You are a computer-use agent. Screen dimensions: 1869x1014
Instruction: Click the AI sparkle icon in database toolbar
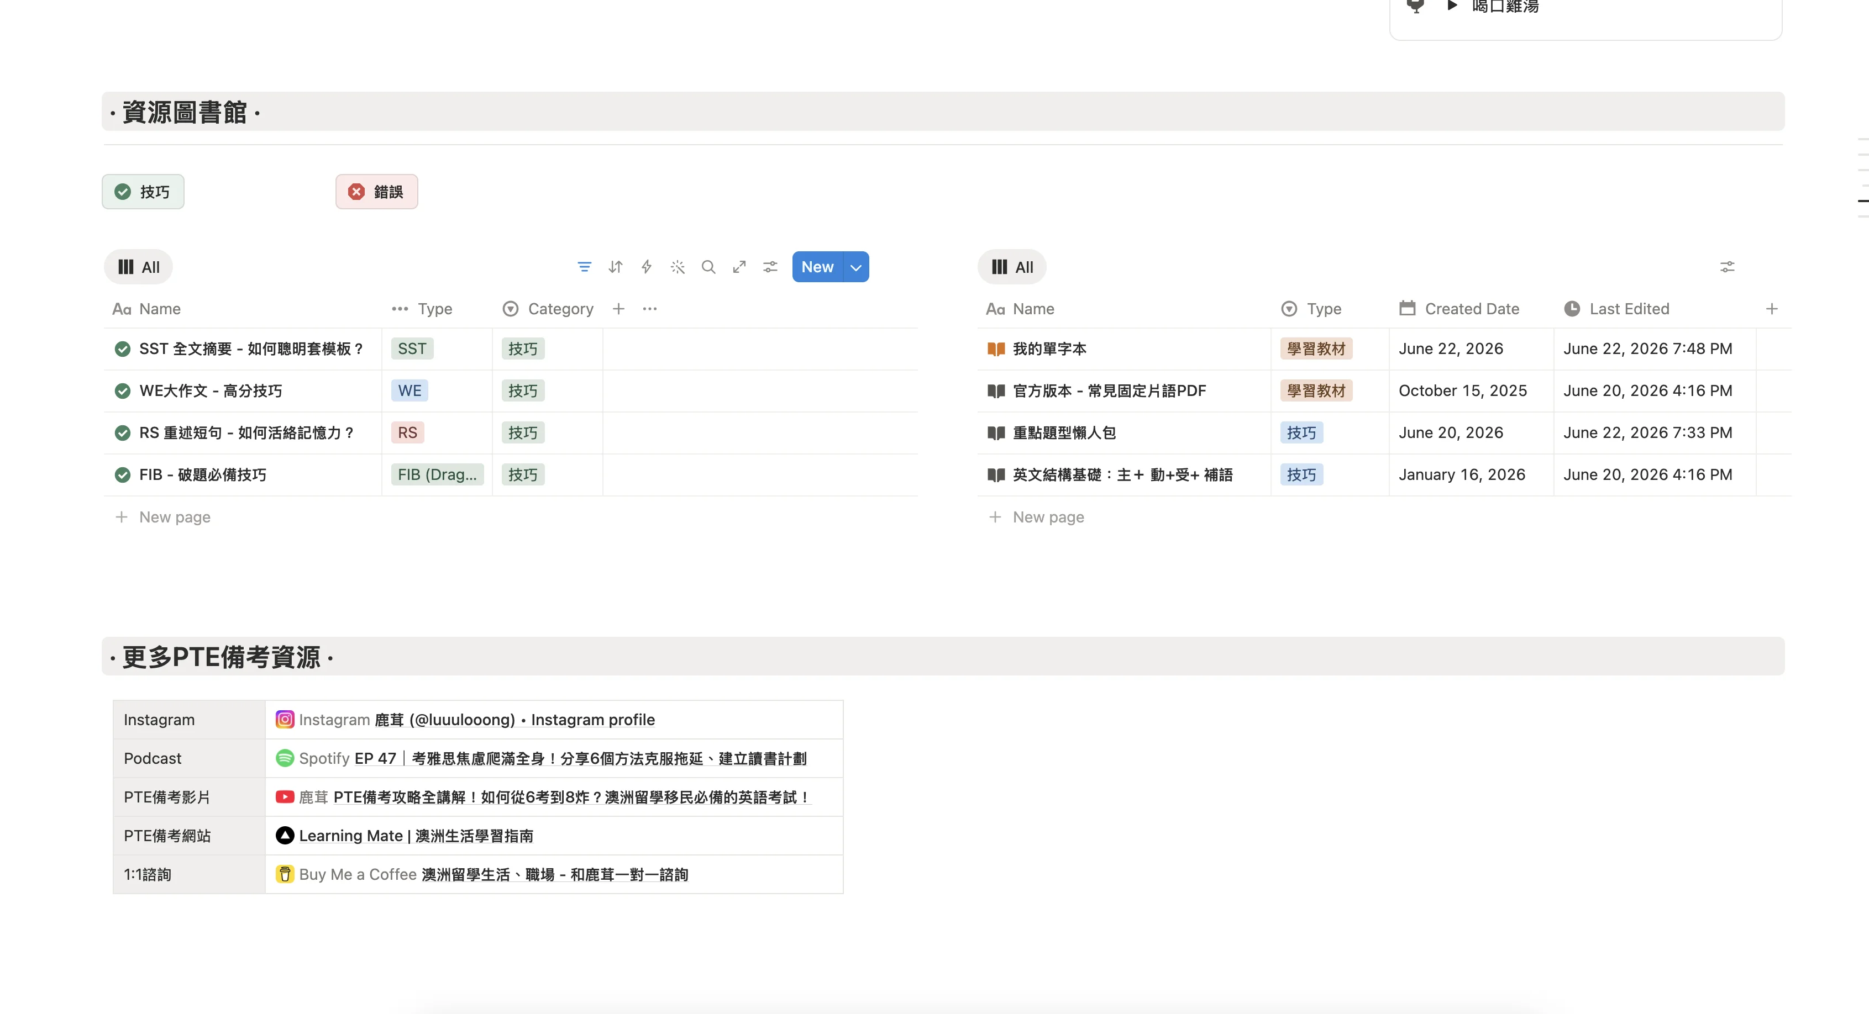(678, 267)
